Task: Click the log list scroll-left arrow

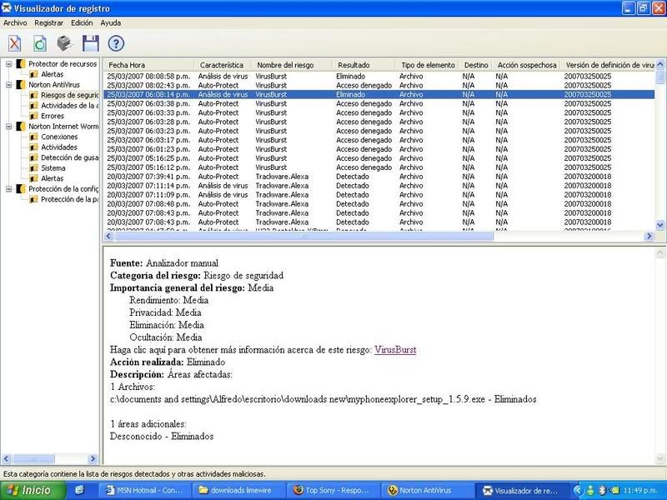Action: coord(109,236)
